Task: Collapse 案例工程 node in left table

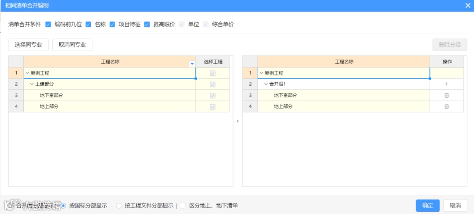Action: [x=27, y=73]
